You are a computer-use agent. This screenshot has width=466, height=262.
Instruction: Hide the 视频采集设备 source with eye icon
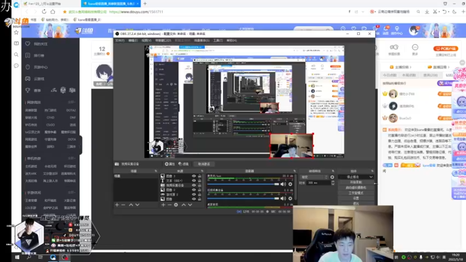tap(194, 185)
